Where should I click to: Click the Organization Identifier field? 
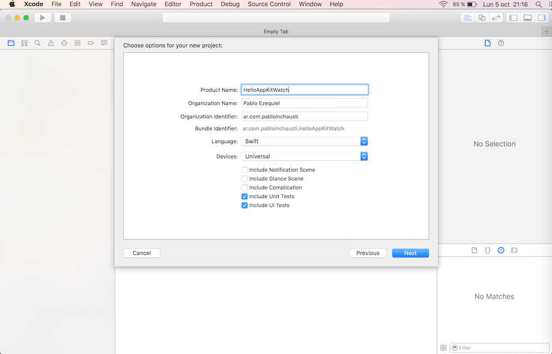tap(305, 117)
